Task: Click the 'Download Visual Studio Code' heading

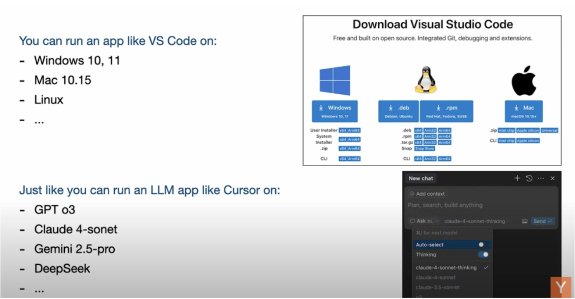Action: (433, 24)
